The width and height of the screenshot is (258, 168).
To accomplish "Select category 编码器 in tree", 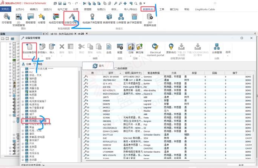I will click(33, 79).
